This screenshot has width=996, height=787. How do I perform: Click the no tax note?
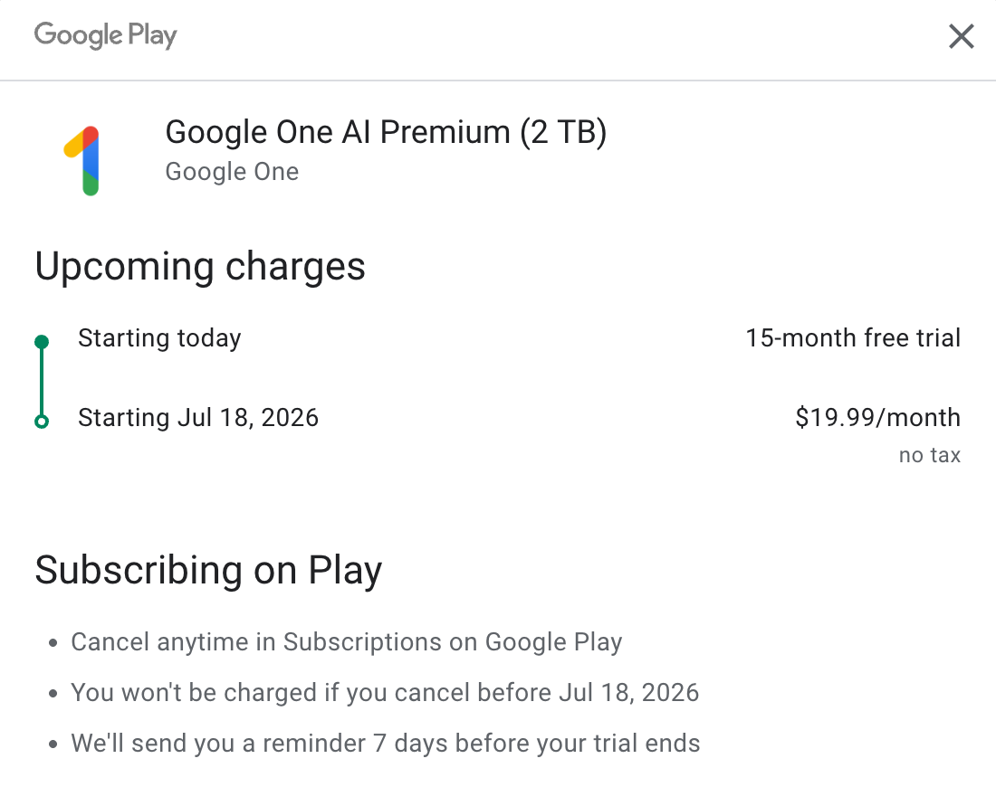coord(929,455)
